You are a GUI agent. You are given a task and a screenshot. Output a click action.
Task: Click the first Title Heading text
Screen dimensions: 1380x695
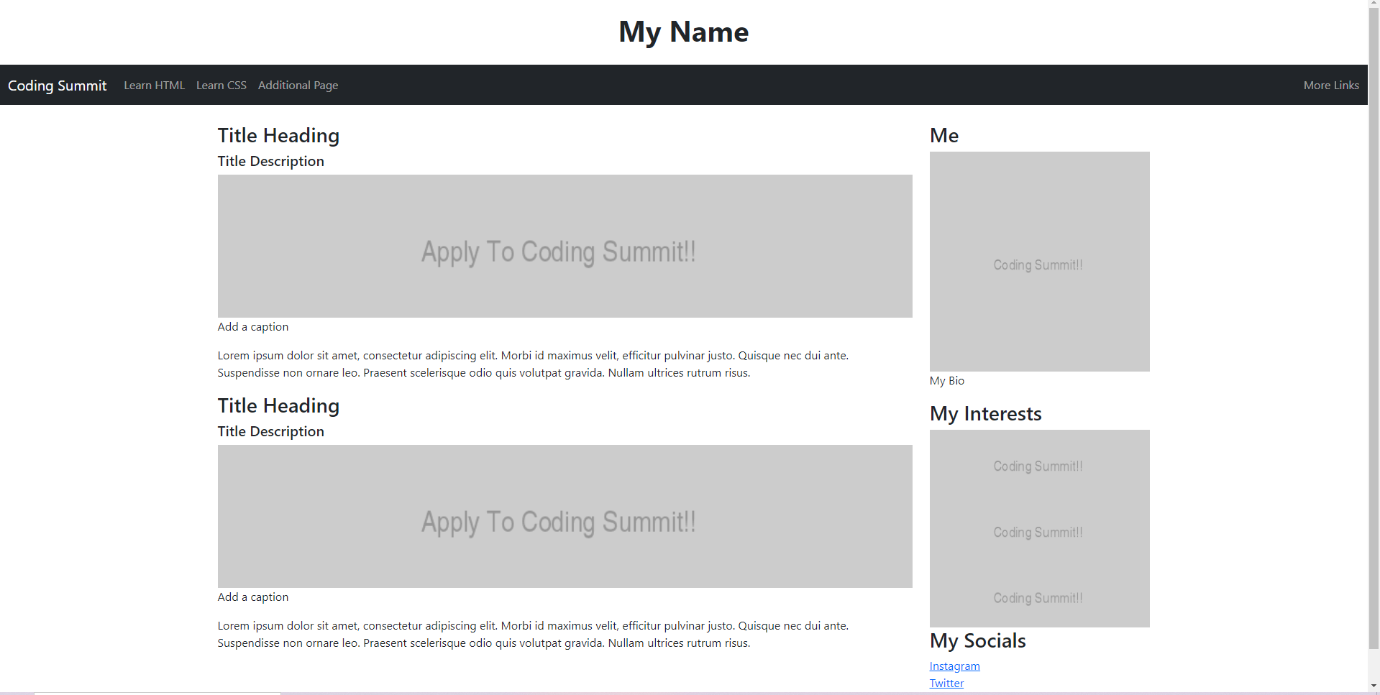(278, 136)
